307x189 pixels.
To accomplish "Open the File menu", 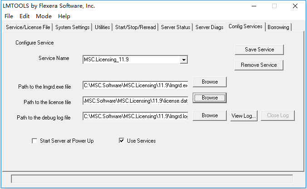I will (9, 16).
